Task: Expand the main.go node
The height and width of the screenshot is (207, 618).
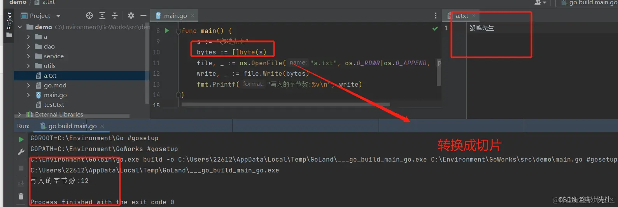Action: click(x=28, y=95)
